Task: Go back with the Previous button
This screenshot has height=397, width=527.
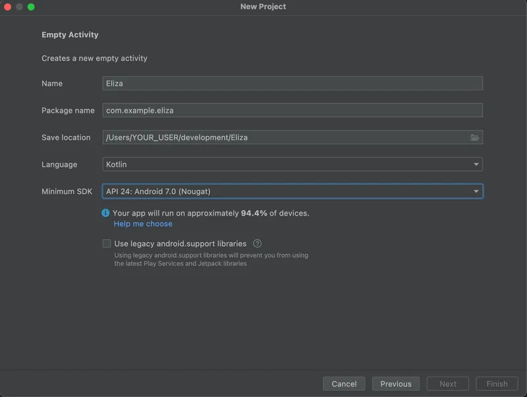Action: pyautogui.click(x=396, y=384)
